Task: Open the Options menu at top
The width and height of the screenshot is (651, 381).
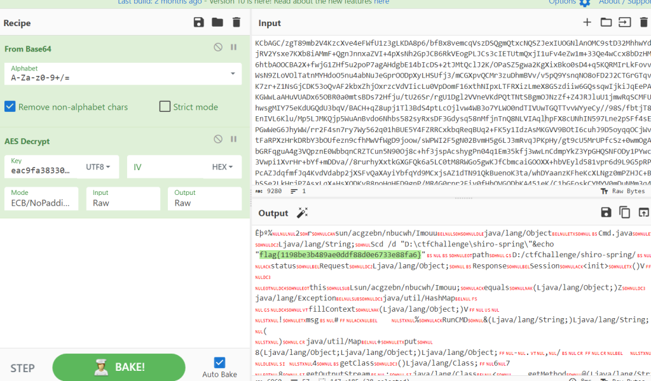Action: [x=569, y=3]
